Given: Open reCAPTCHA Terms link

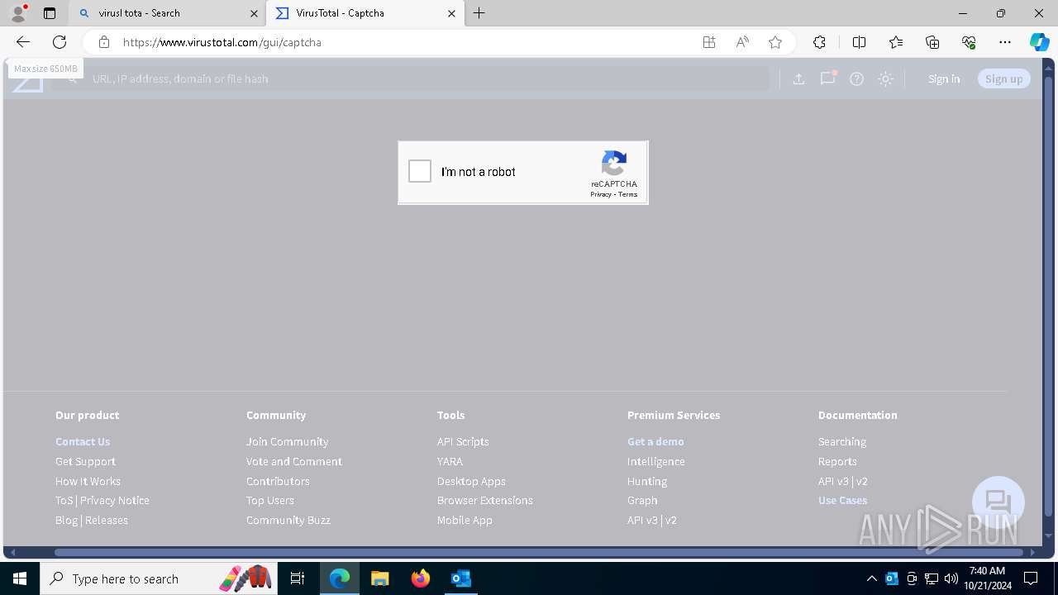Looking at the screenshot, I should coord(628,194).
